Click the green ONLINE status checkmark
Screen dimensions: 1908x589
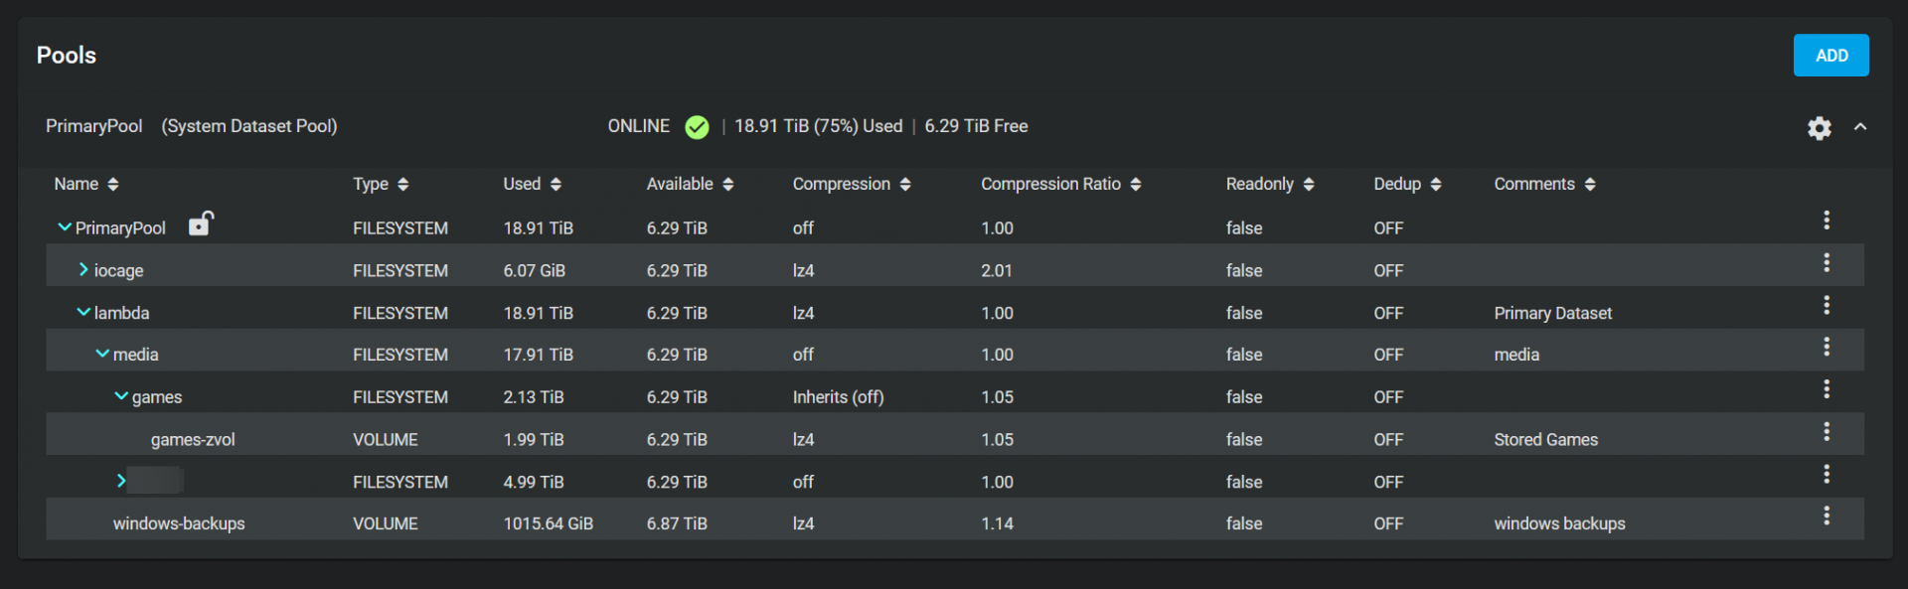(697, 127)
